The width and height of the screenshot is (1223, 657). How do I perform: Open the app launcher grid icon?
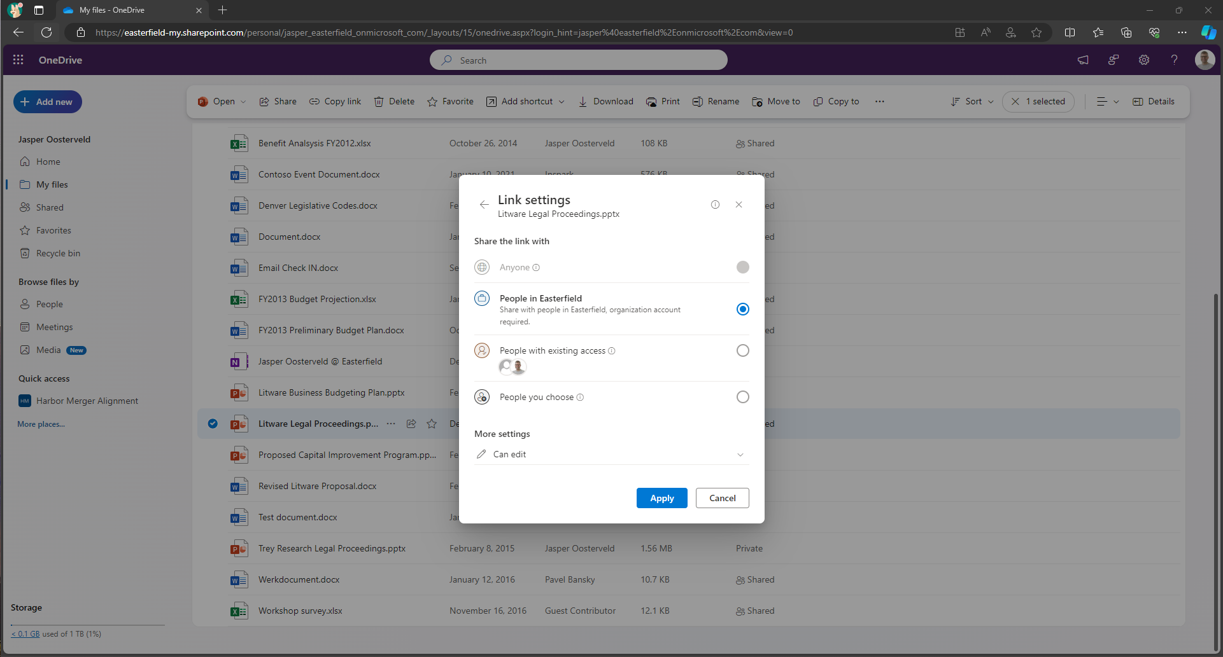point(18,60)
